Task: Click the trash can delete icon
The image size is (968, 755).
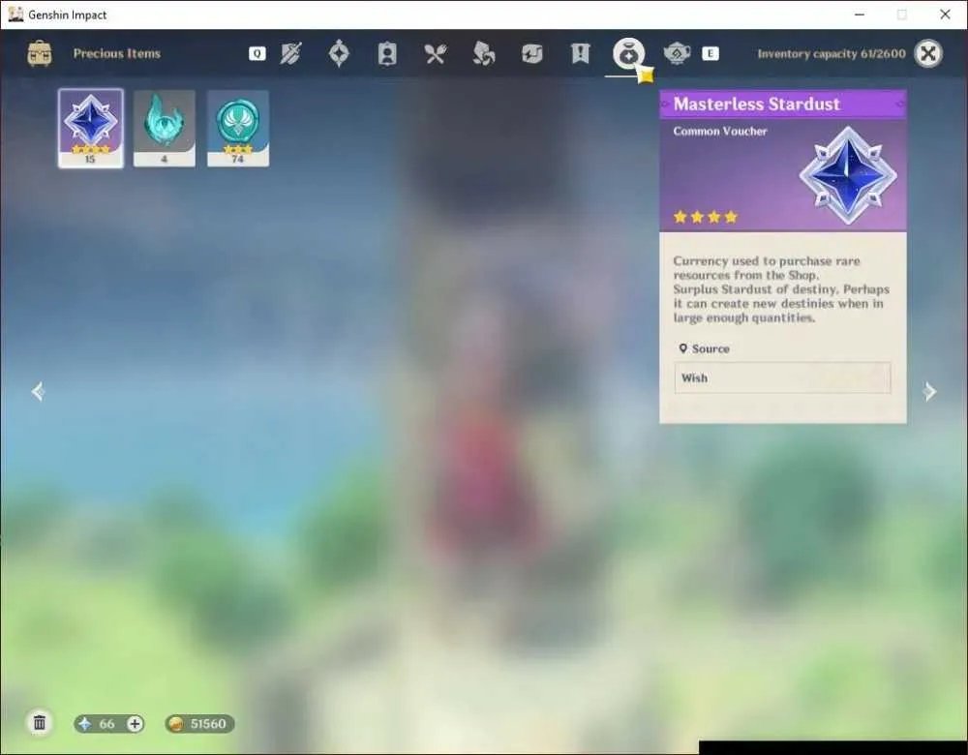Action: [40, 723]
